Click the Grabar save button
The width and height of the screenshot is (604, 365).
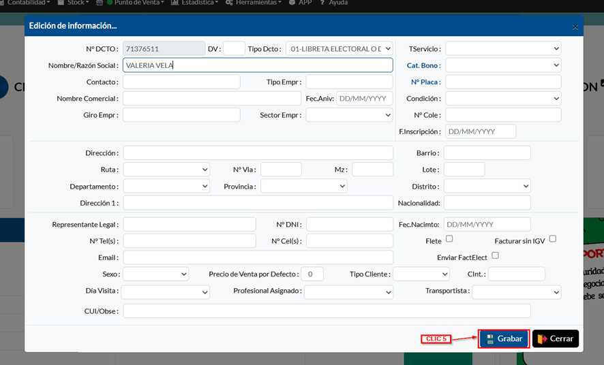[x=504, y=338]
